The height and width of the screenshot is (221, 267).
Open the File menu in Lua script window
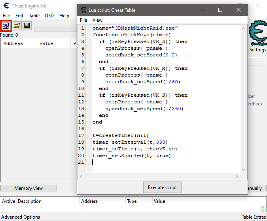click(x=83, y=20)
